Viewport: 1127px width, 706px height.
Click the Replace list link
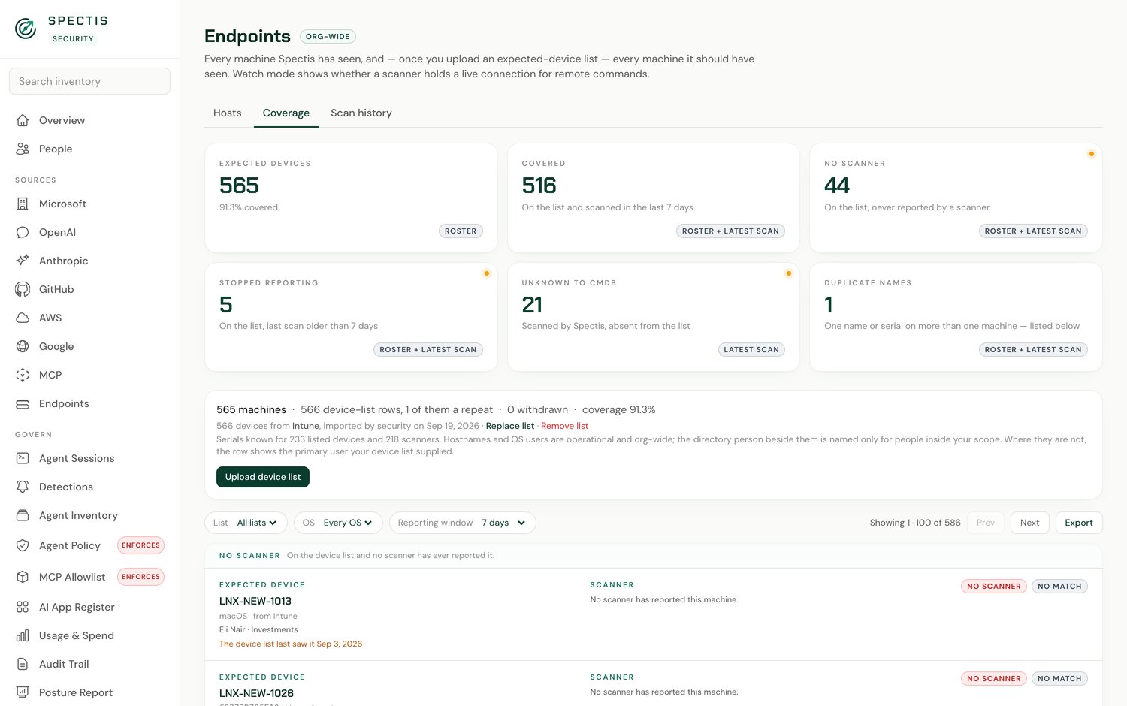click(510, 426)
